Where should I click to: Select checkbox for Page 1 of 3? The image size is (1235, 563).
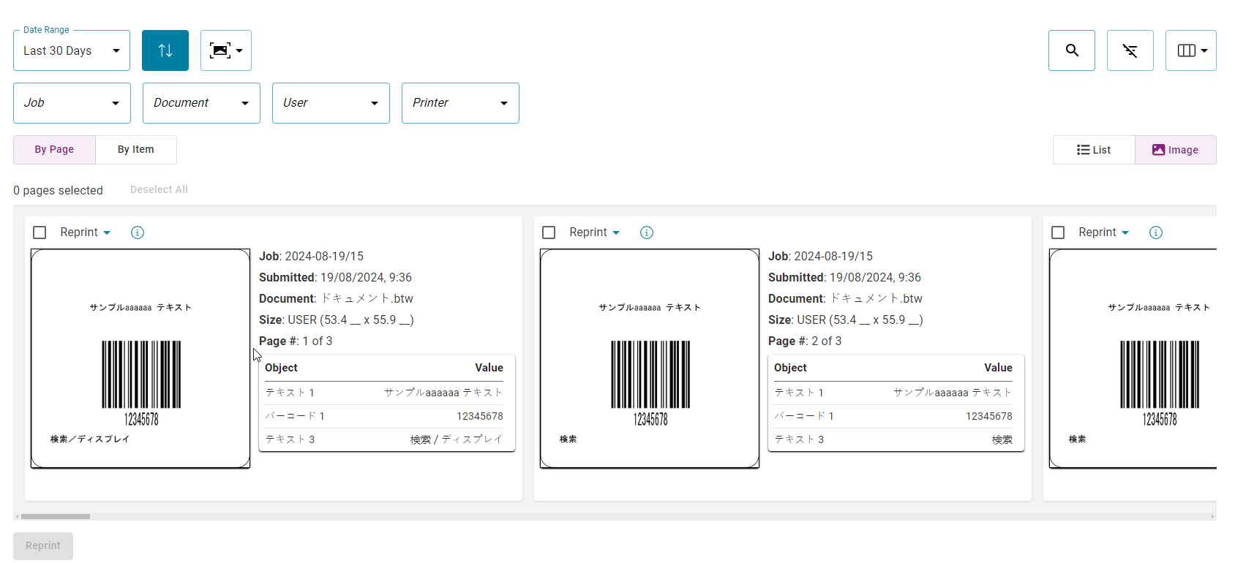pos(40,233)
